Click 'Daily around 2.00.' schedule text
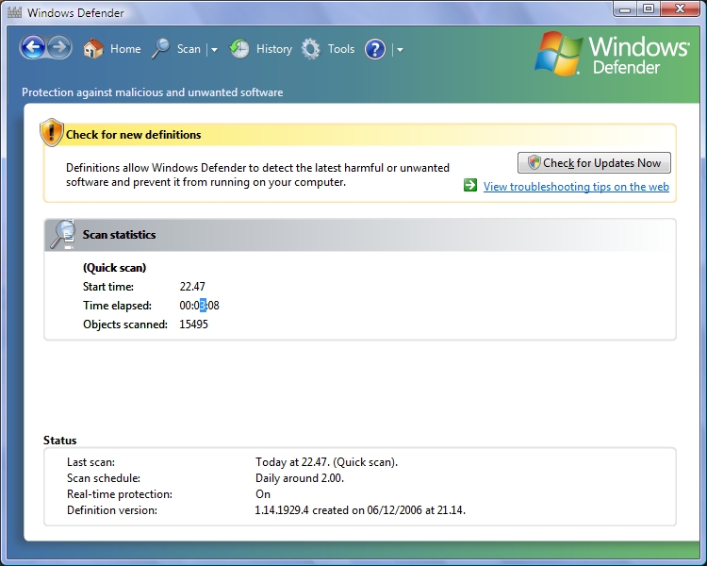The image size is (707, 566). pyautogui.click(x=300, y=478)
